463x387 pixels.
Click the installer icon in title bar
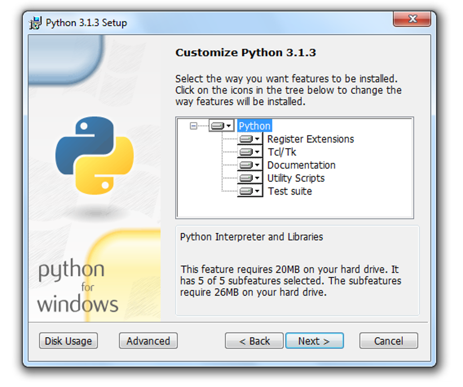coord(35,23)
